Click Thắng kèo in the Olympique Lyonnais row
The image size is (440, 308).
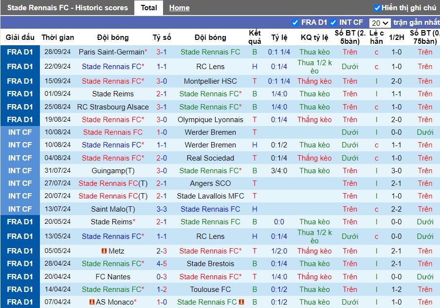click(314, 120)
